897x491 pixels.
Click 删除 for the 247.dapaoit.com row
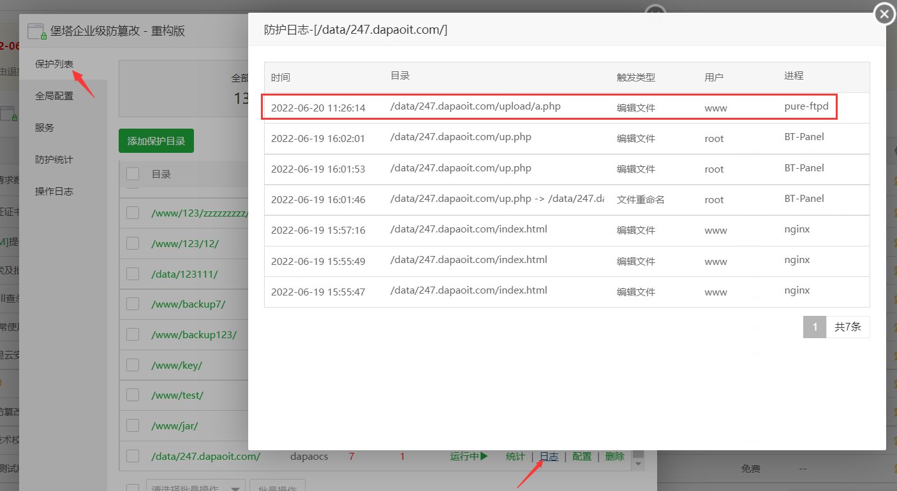tap(614, 457)
